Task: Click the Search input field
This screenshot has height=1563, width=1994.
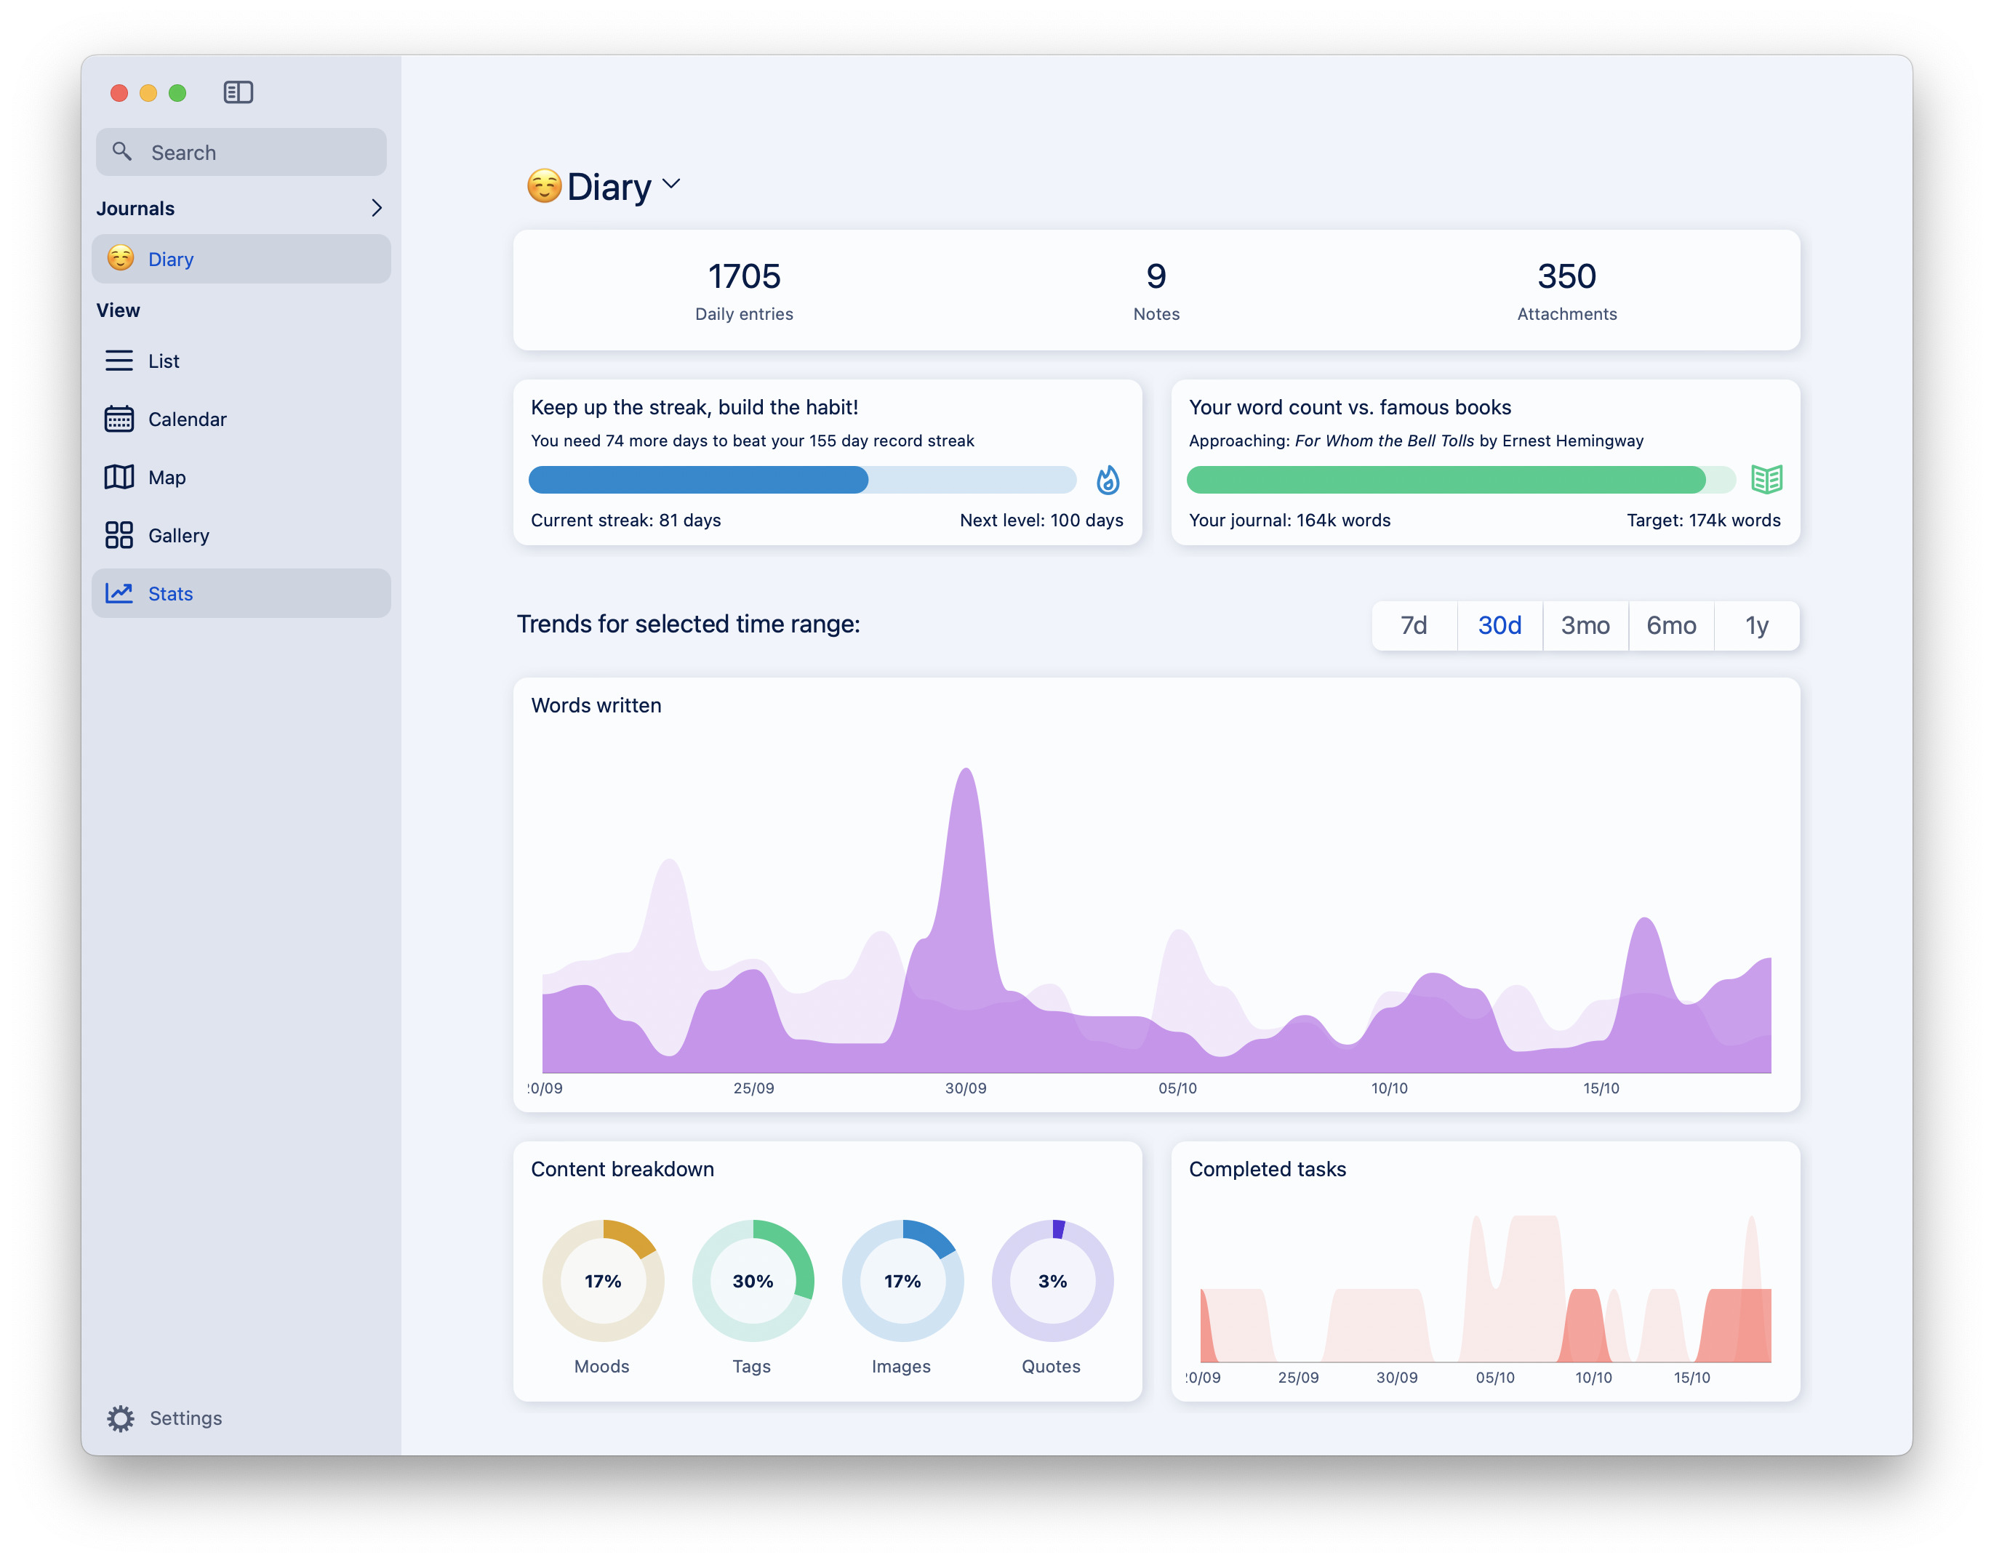Action: tap(241, 152)
